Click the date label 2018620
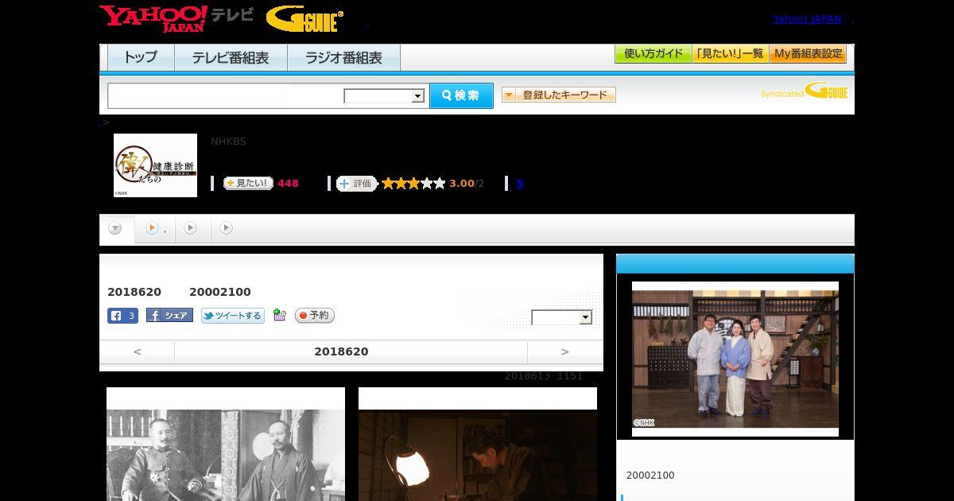The image size is (954, 501). tap(341, 351)
